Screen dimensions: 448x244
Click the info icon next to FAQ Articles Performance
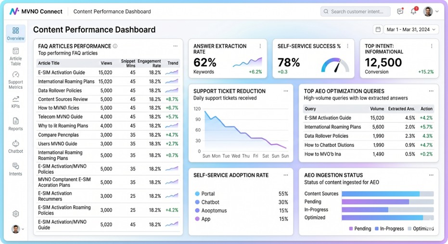click(115, 46)
